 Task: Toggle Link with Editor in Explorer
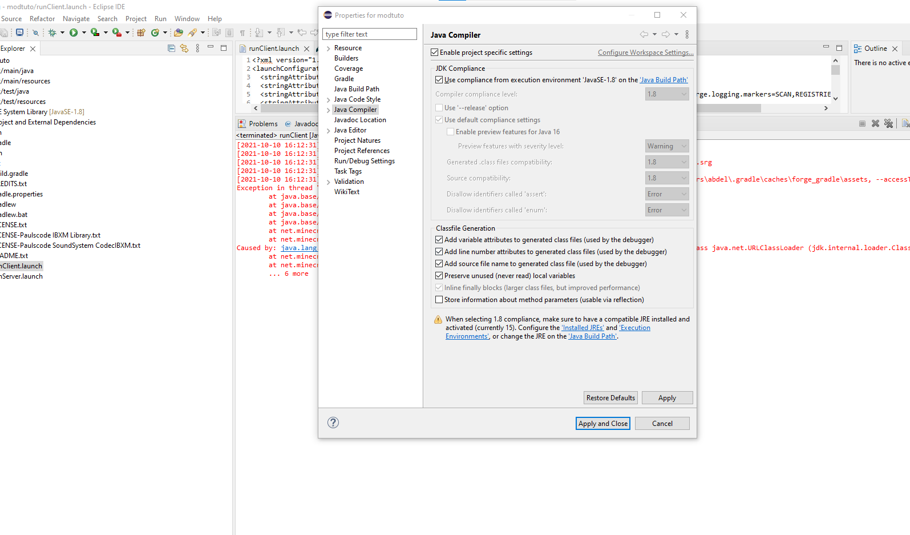[184, 49]
